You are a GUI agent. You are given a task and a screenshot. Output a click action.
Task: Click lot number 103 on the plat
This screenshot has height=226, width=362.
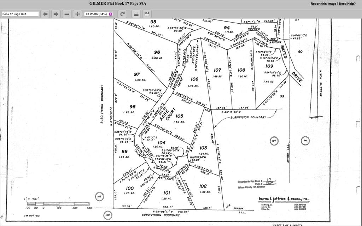point(203,148)
